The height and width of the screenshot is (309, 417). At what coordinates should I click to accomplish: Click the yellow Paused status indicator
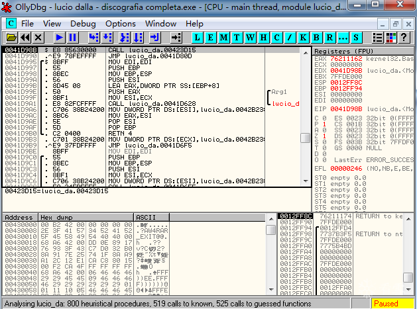(x=392, y=303)
